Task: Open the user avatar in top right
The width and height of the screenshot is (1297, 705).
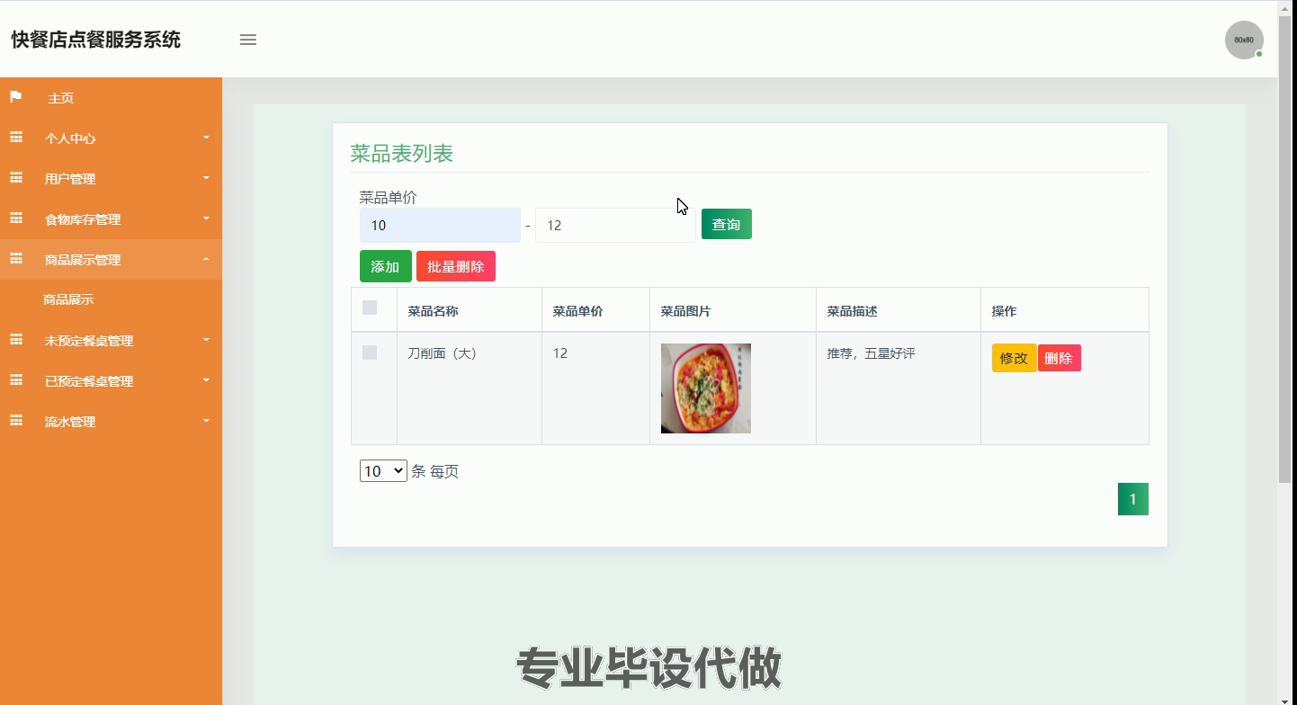Action: point(1244,40)
